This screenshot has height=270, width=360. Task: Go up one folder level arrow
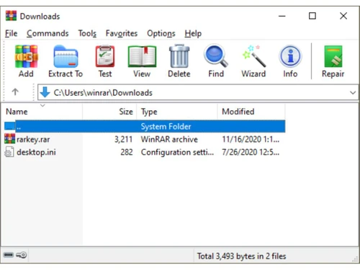coord(15,92)
